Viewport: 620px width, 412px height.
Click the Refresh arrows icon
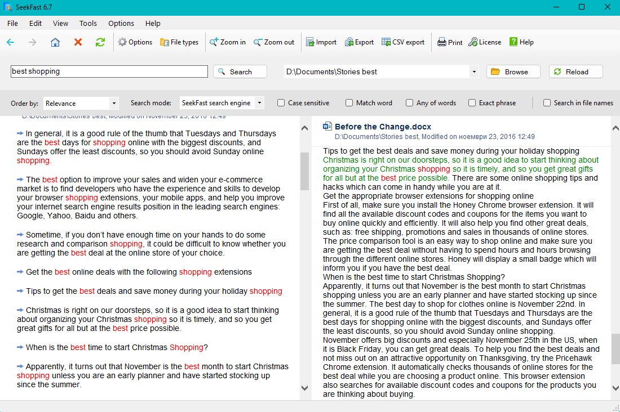click(100, 42)
